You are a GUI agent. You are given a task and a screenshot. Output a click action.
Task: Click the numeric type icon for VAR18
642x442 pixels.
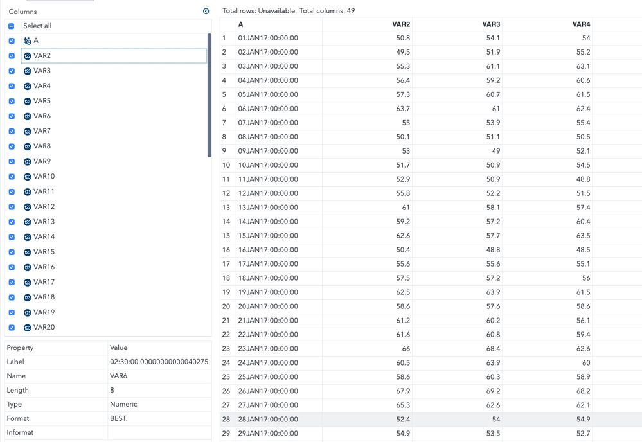point(28,298)
